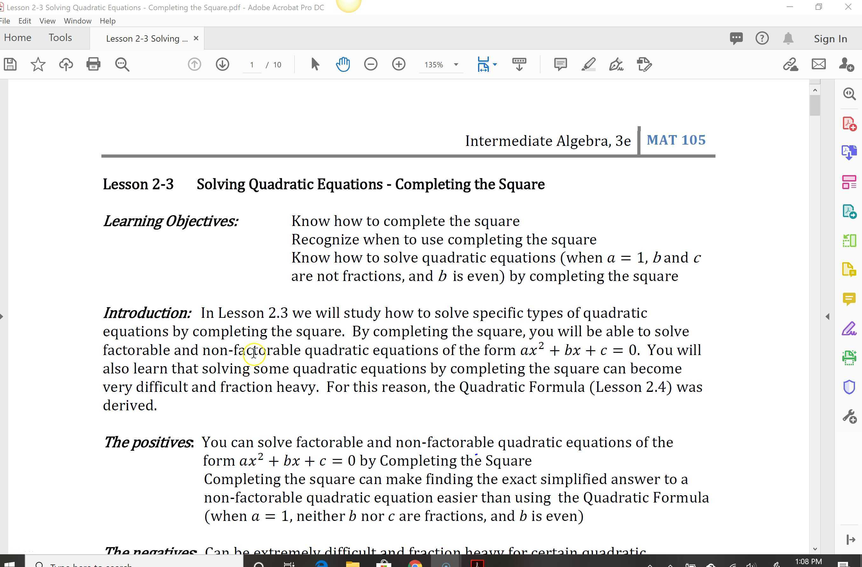The image size is (862, 567).
Task: Click the Print file icon
Action: [x=93, y=65]
